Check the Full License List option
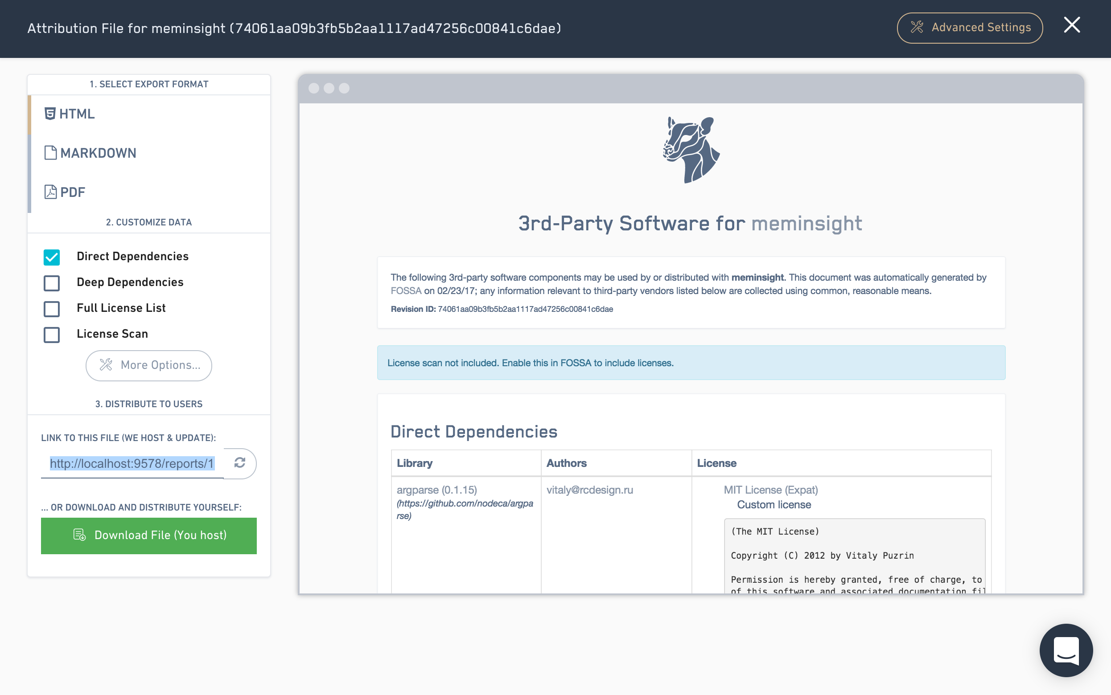 click(52, 308)
